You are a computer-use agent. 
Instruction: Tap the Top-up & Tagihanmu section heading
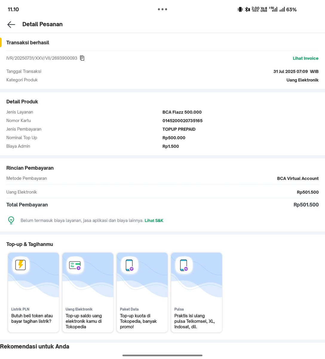pyautogui.click(x=30, y=244)
